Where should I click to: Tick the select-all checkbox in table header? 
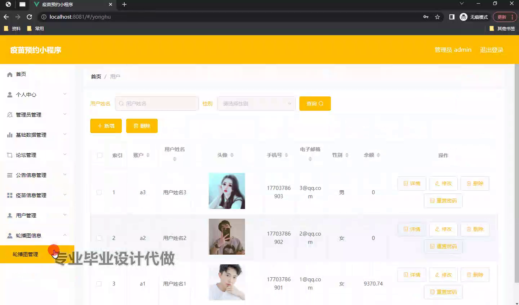[x=100, y=155]
